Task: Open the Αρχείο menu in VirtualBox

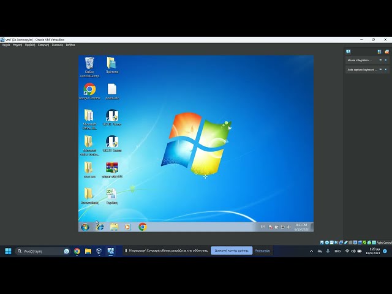Action: pyautogui.click(x=6, y=45)
